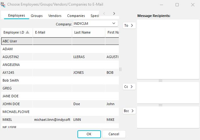The height and width of the screenshot is (140, 200).
Task: Click the BOB first name cell
Action: coord(112,73)
